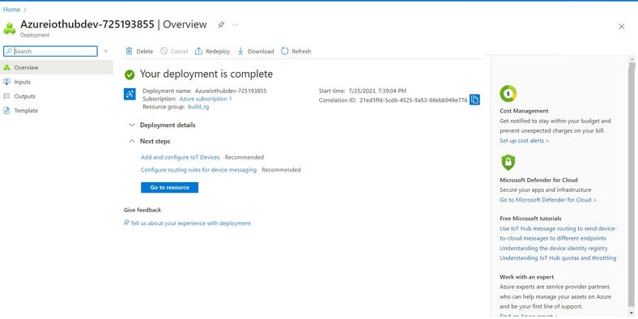The image size is (638, 319).
Task: Focus the sidebar Search field
Action: click(50, 51)
